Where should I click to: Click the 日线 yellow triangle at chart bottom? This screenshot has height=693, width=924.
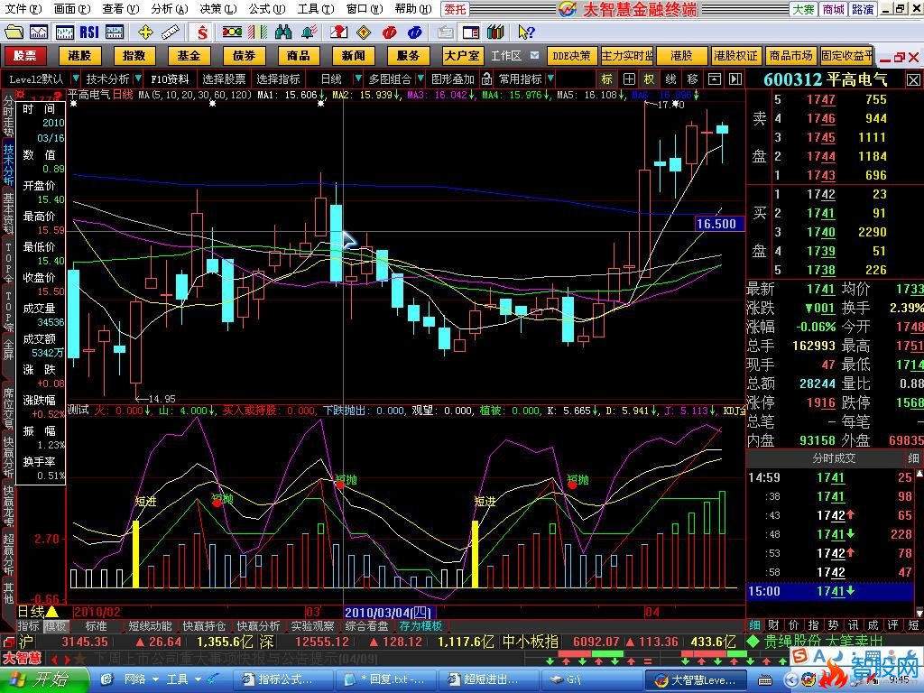tap(51, 613)
